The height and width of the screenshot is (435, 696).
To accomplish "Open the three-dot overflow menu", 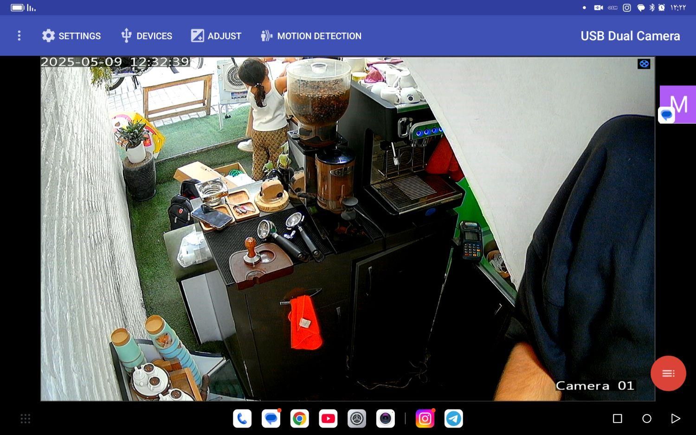I will click(x=19, y=36).
